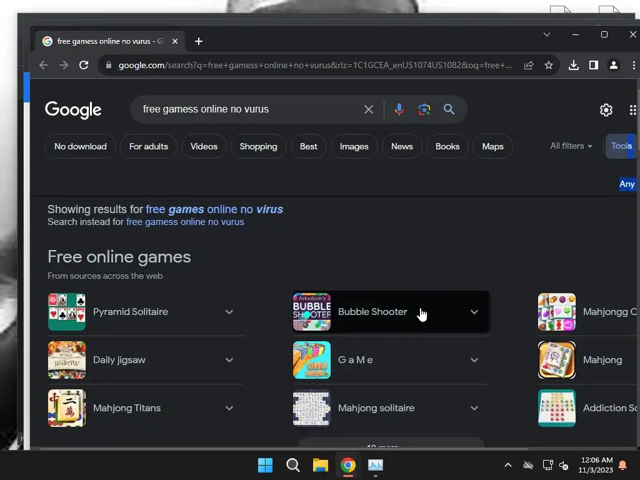Close the 'free gamess online no vurus' tab
This screenshot has width=640, height=480.
(175, 41)
